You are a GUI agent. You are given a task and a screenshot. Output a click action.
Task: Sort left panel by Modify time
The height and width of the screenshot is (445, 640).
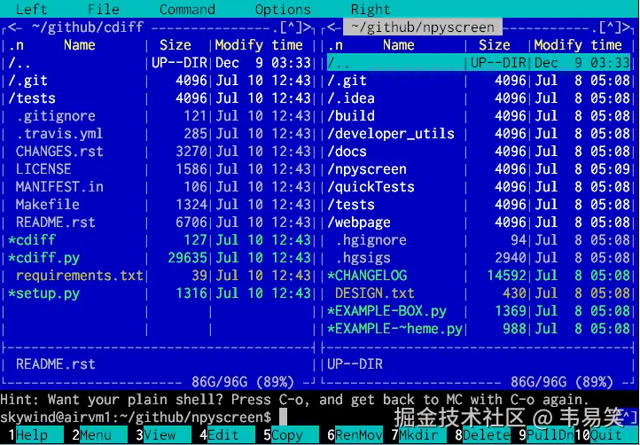(259, 45)
